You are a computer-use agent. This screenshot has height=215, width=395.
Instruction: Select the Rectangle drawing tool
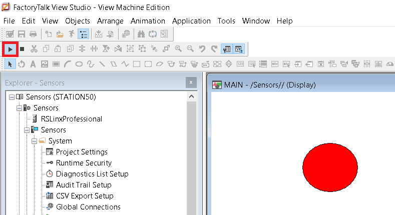click(137, 64)
